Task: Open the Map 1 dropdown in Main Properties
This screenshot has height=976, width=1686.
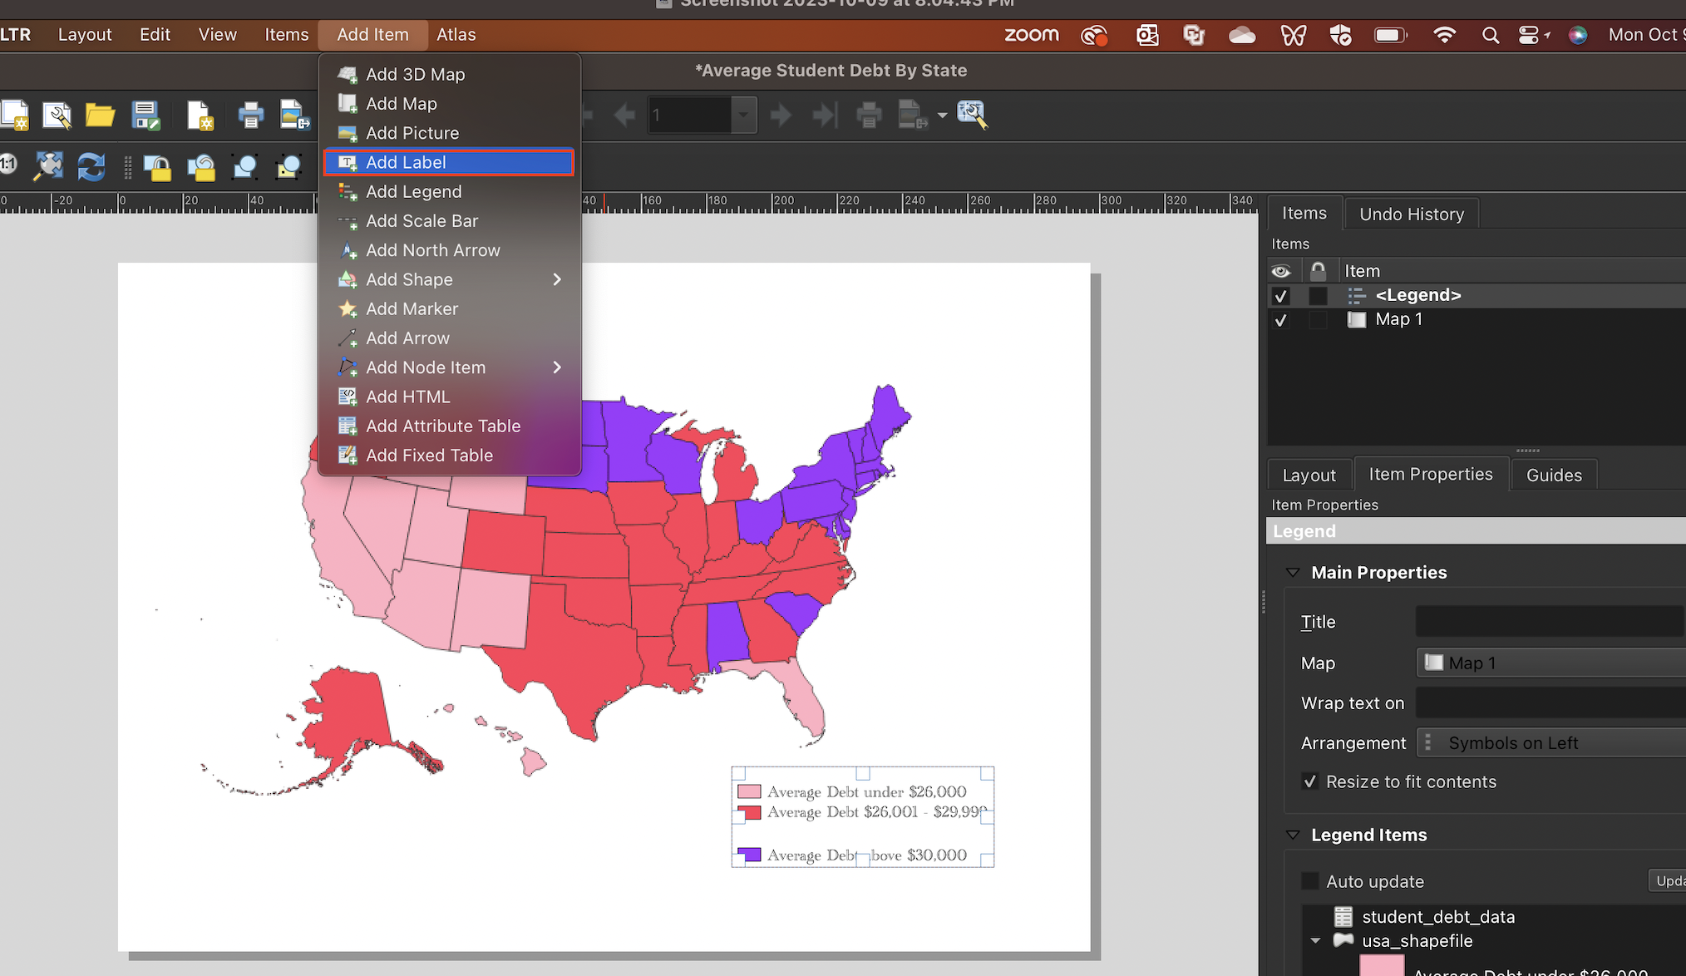Action: click(1550, 663)
